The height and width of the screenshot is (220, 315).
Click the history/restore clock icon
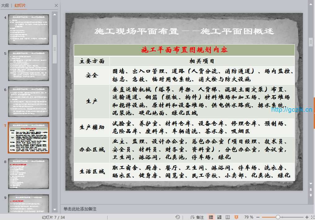point(178,217)
